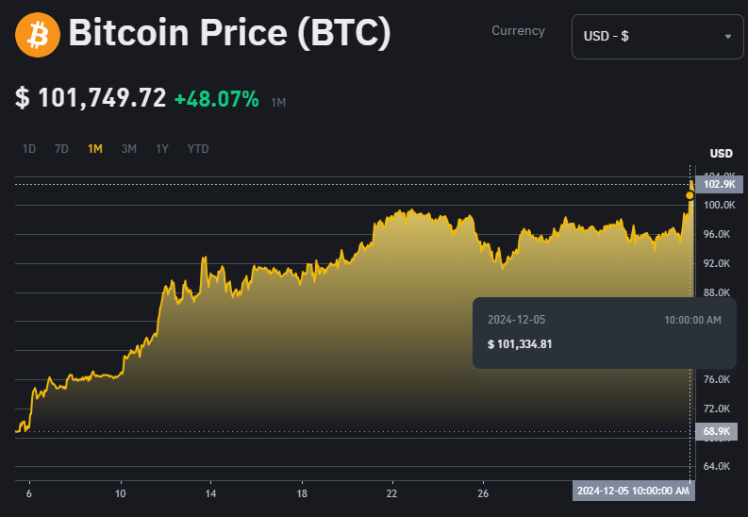Click the +48.07% price change text
This screenshot has width=748, height=517.
(216, 98)
